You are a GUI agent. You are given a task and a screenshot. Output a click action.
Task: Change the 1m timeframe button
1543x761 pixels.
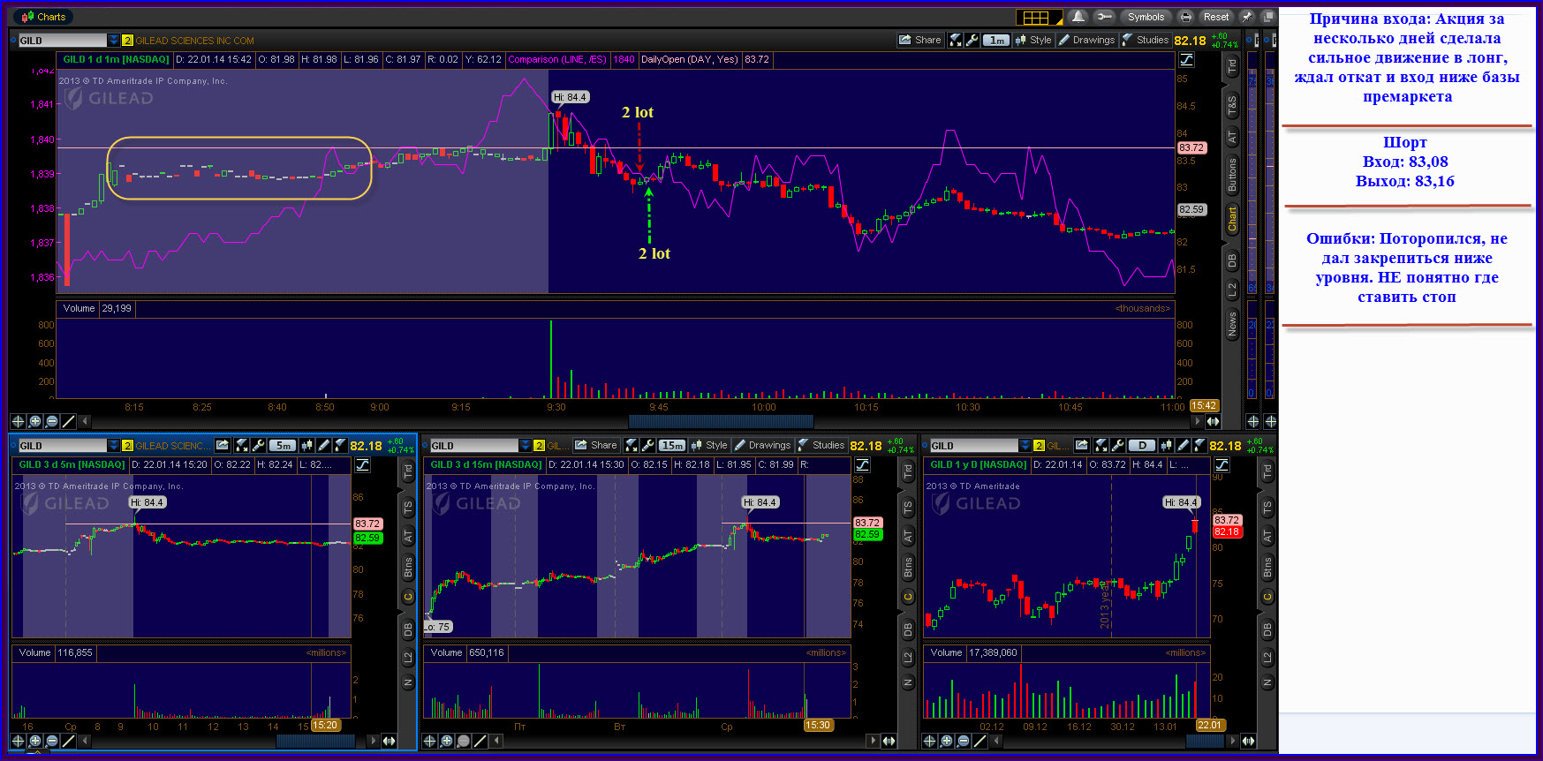click(996, 40)
